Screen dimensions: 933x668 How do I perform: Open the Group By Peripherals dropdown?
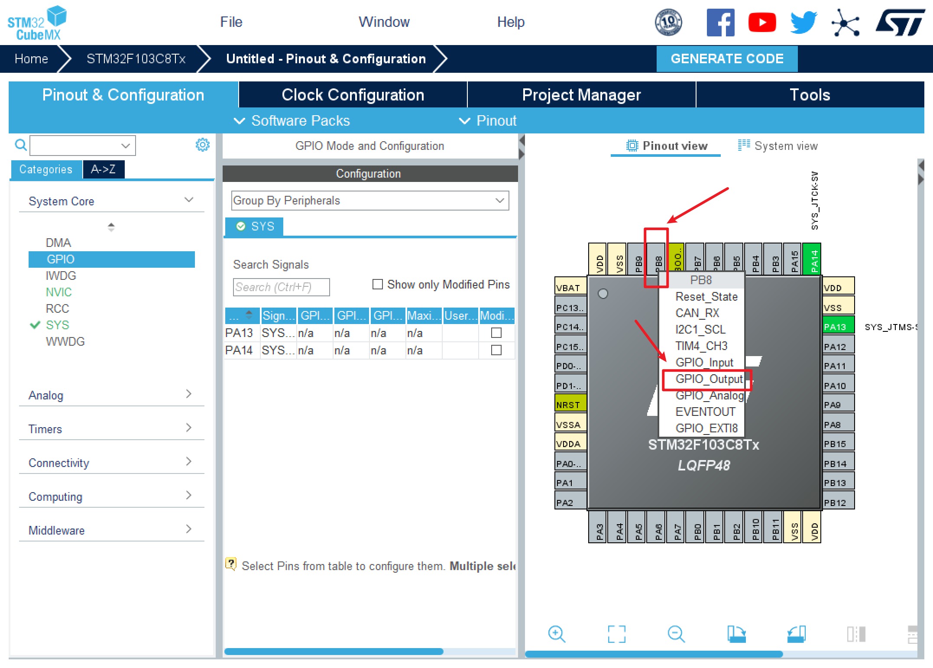(x=370, y=201)
